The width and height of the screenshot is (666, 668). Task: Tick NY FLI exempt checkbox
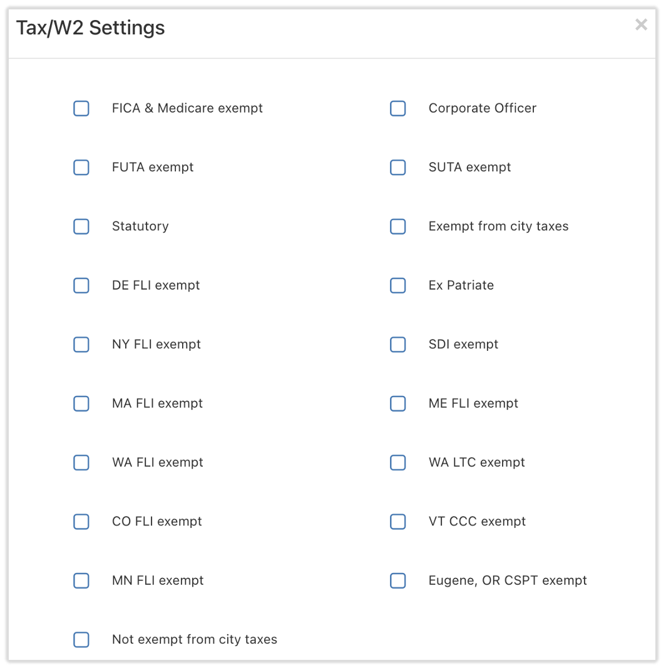pyautogui.click(x=81, y=345)
